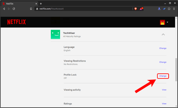Click View link for Ratings
178x108 pixels.
tap(164, 104)
